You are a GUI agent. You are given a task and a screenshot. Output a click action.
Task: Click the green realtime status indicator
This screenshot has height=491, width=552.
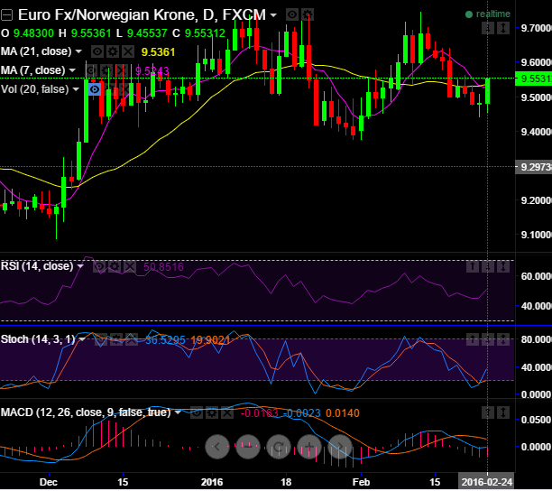tap(488, 14)
